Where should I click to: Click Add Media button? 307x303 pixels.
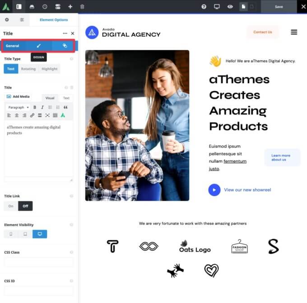click(x=18, y=96)
